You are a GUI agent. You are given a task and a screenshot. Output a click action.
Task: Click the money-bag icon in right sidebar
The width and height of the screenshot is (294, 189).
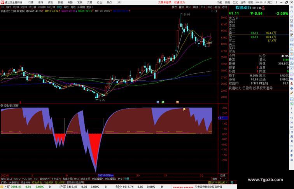click(x=292, y=83)
